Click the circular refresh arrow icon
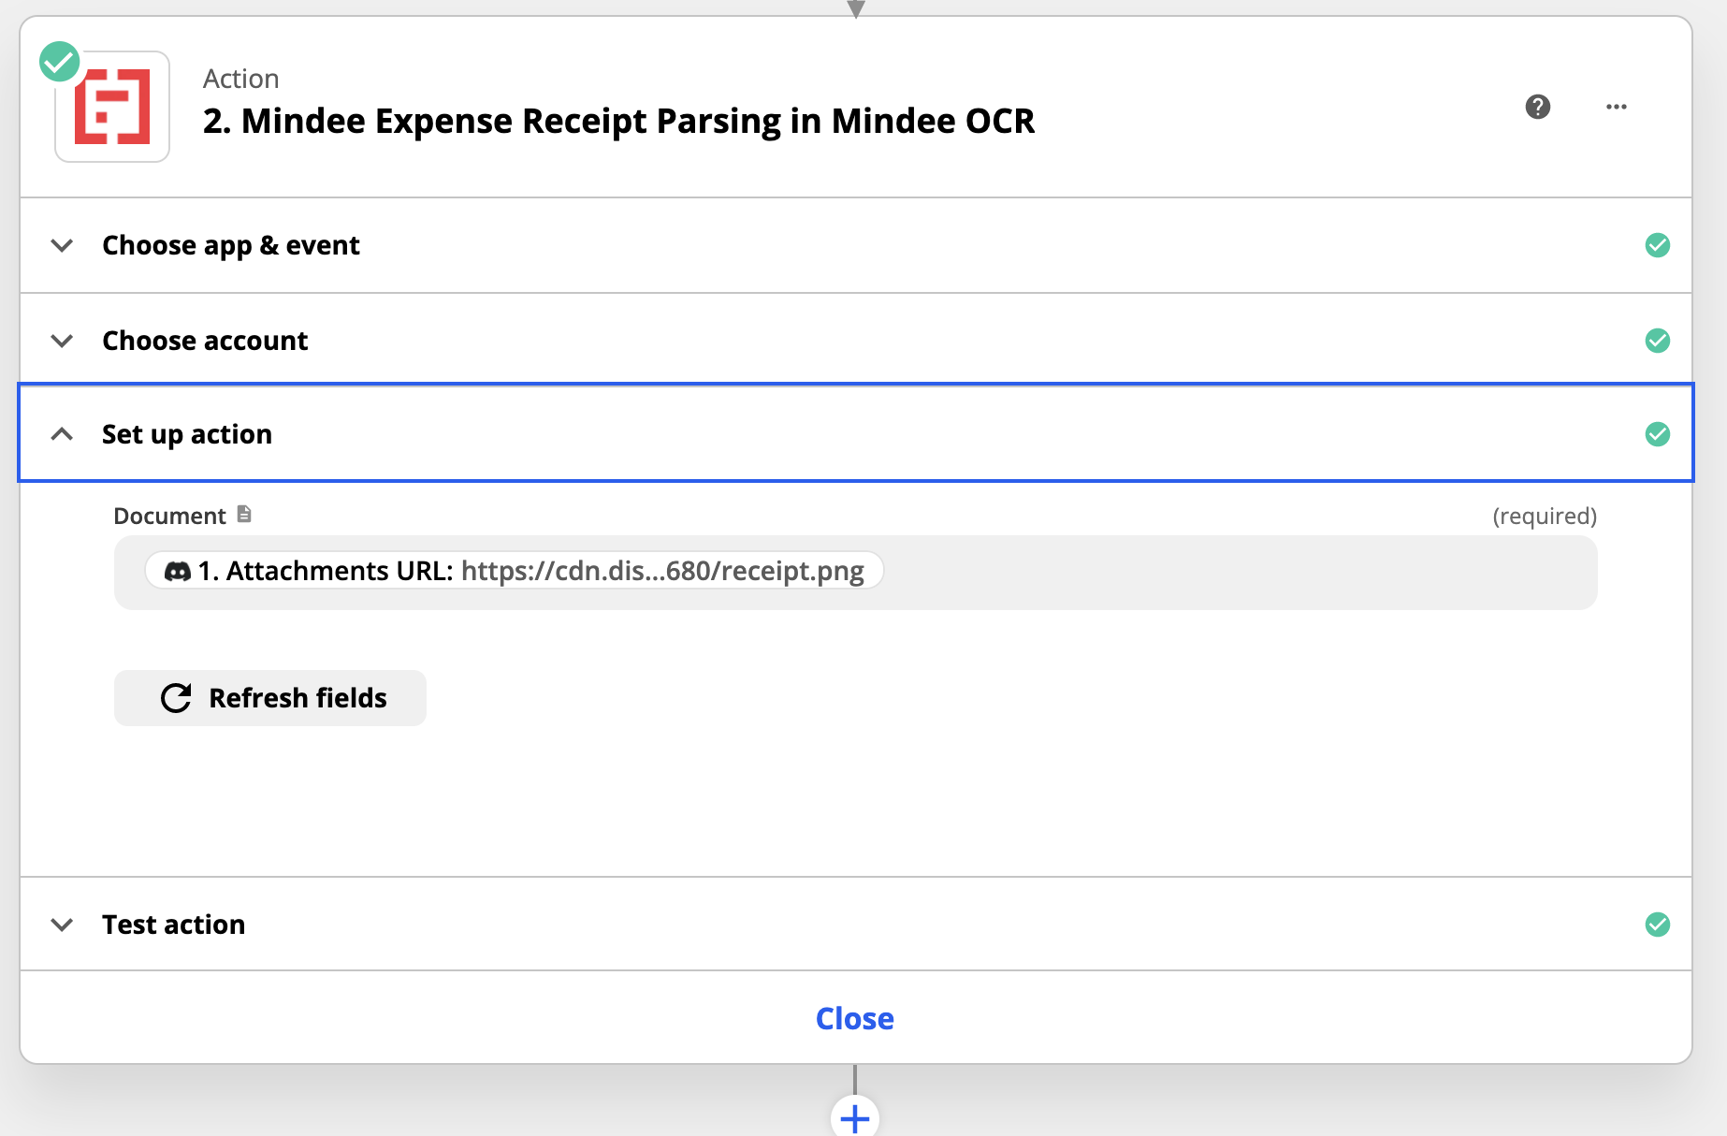This screenshot has height=1136, width=1727. tap(176, 698)
